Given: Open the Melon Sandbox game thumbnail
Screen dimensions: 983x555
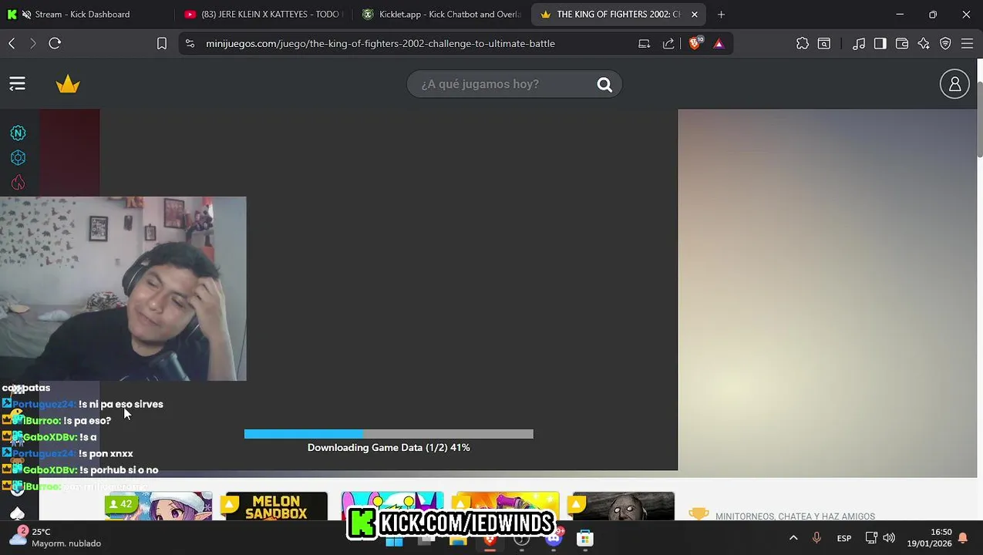Looking at the screenshot, I should (276, 506).
